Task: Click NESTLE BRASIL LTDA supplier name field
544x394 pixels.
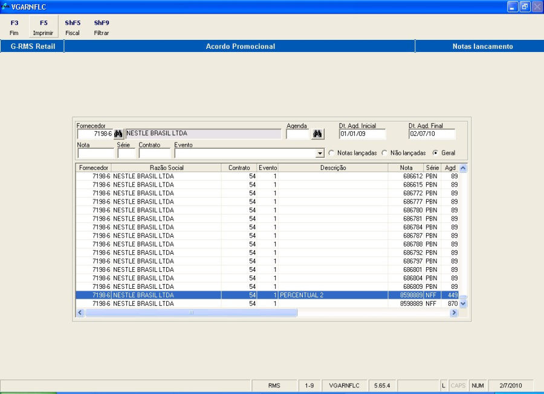Action: (x=203, y=134)
